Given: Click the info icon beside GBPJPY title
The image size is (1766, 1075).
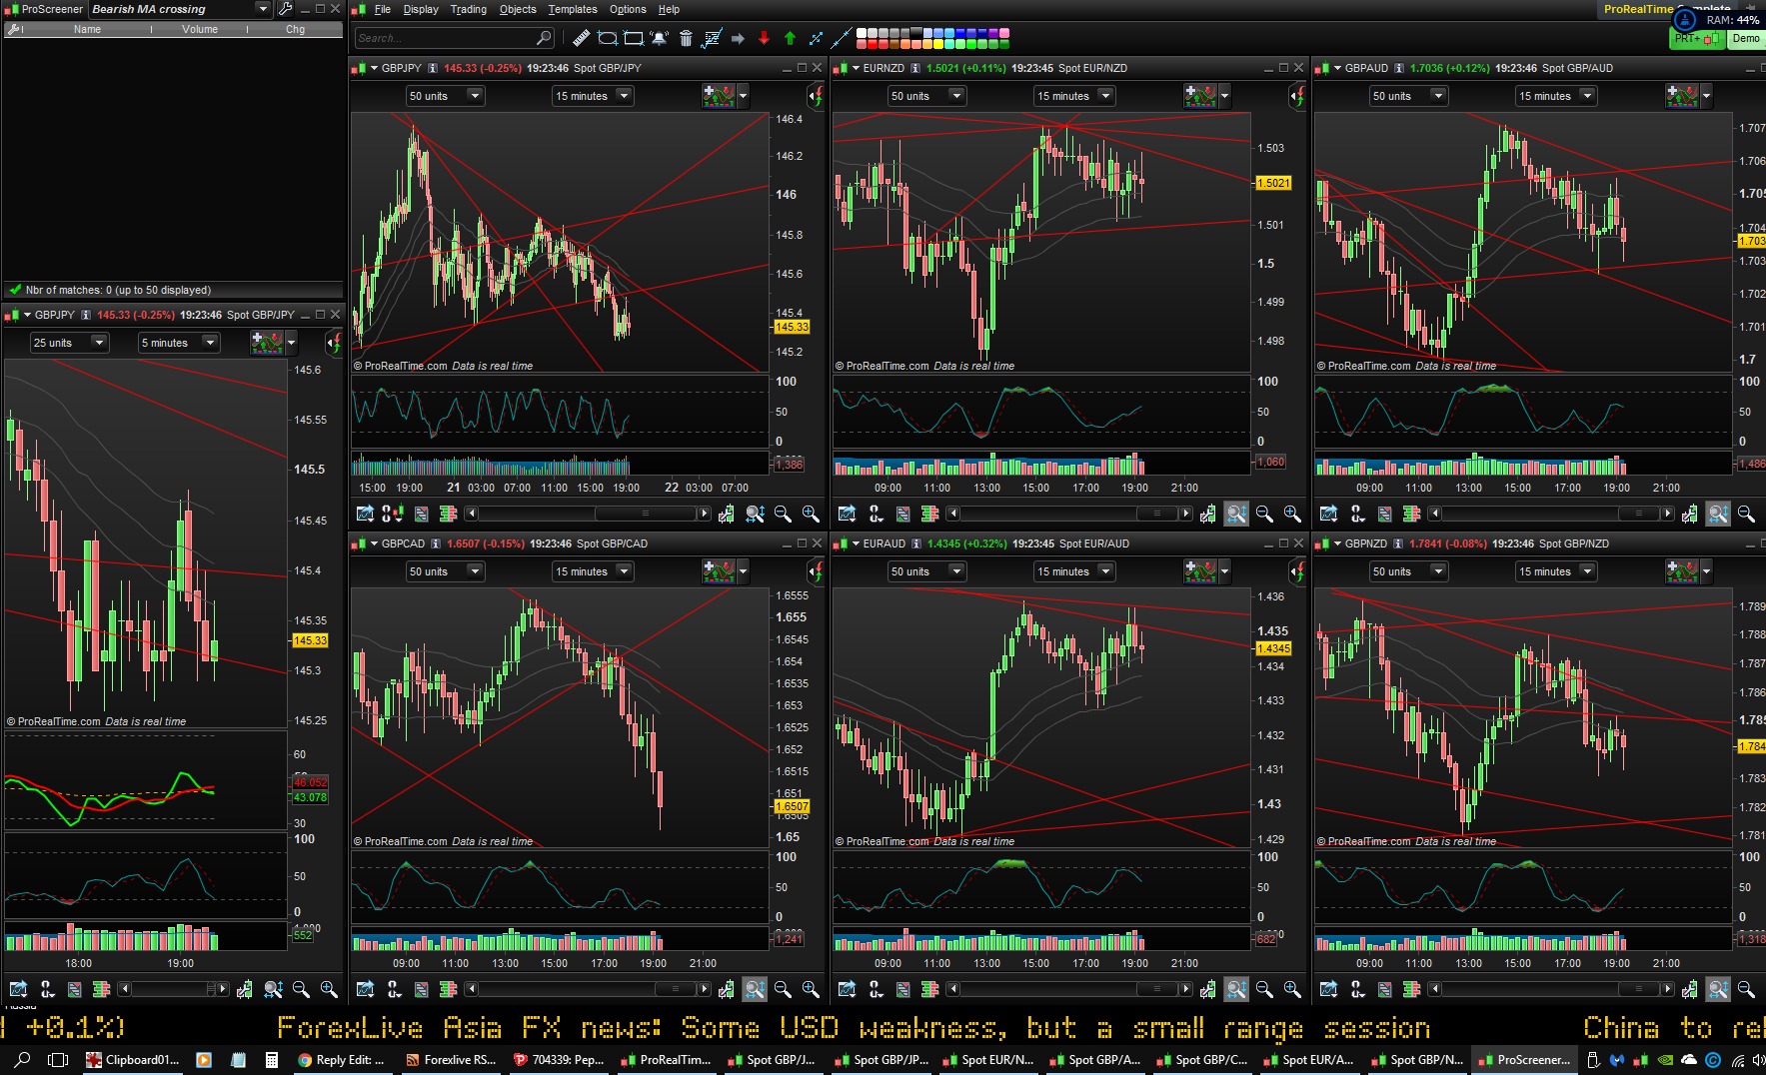Looking at the screenshot, I should [432, 68].
